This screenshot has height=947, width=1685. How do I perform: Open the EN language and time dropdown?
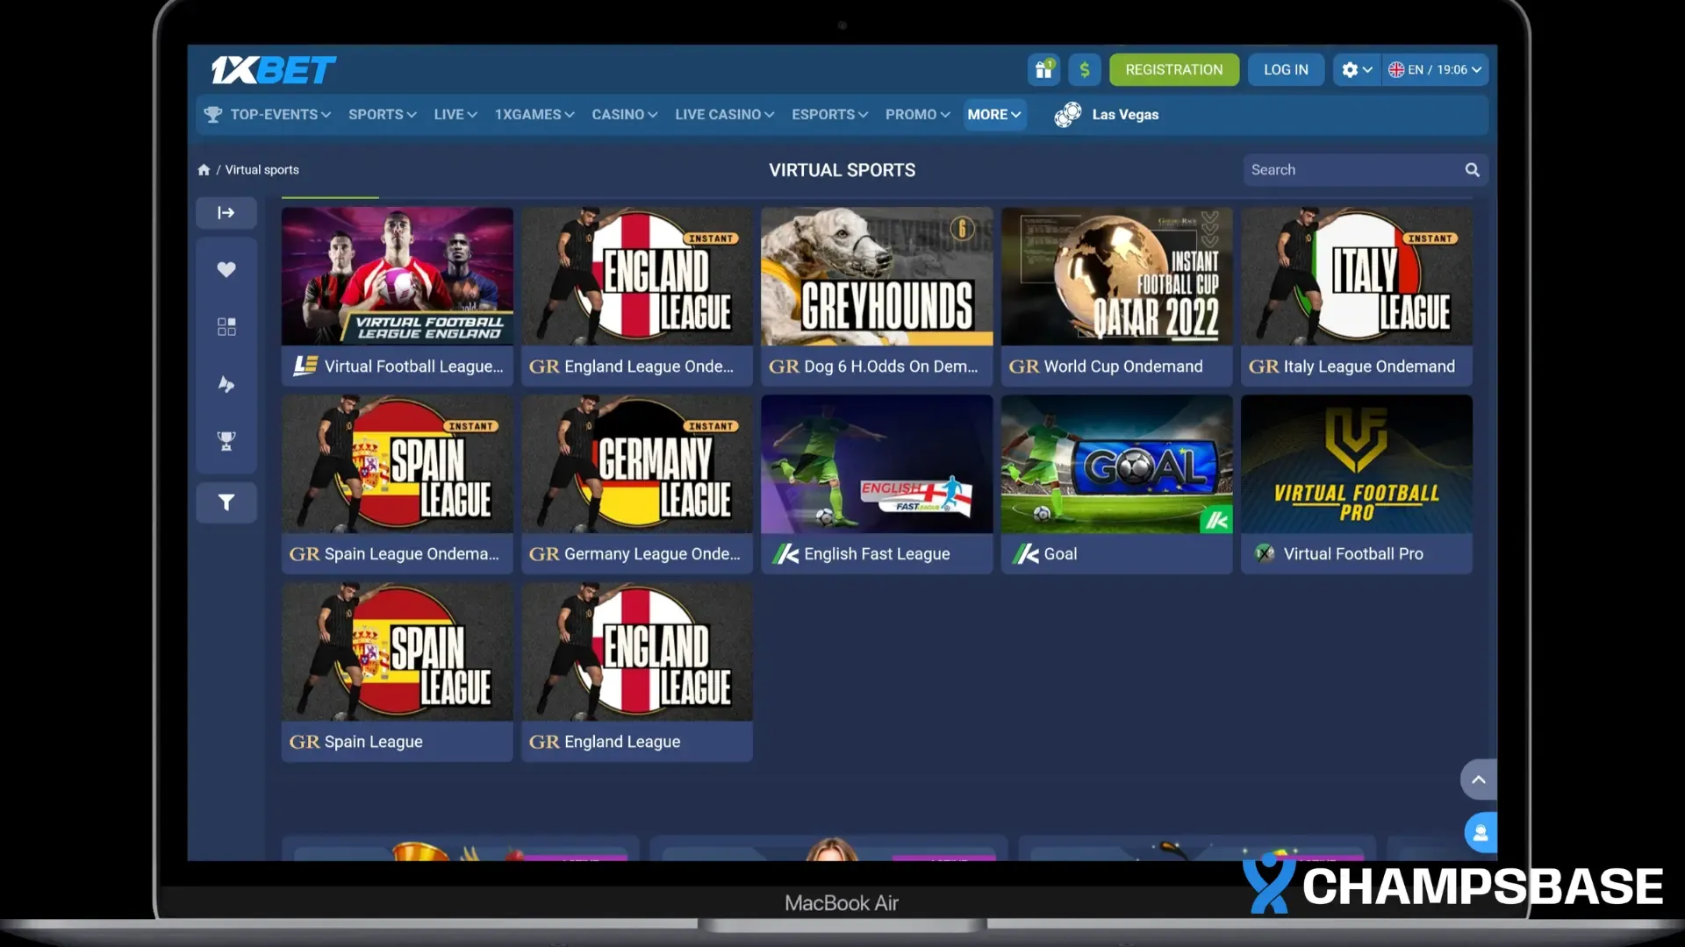coord(1435,70)
